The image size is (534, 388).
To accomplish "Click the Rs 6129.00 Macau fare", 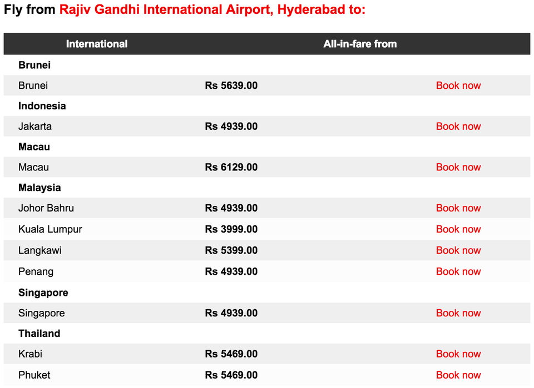I will coord(231,167).
